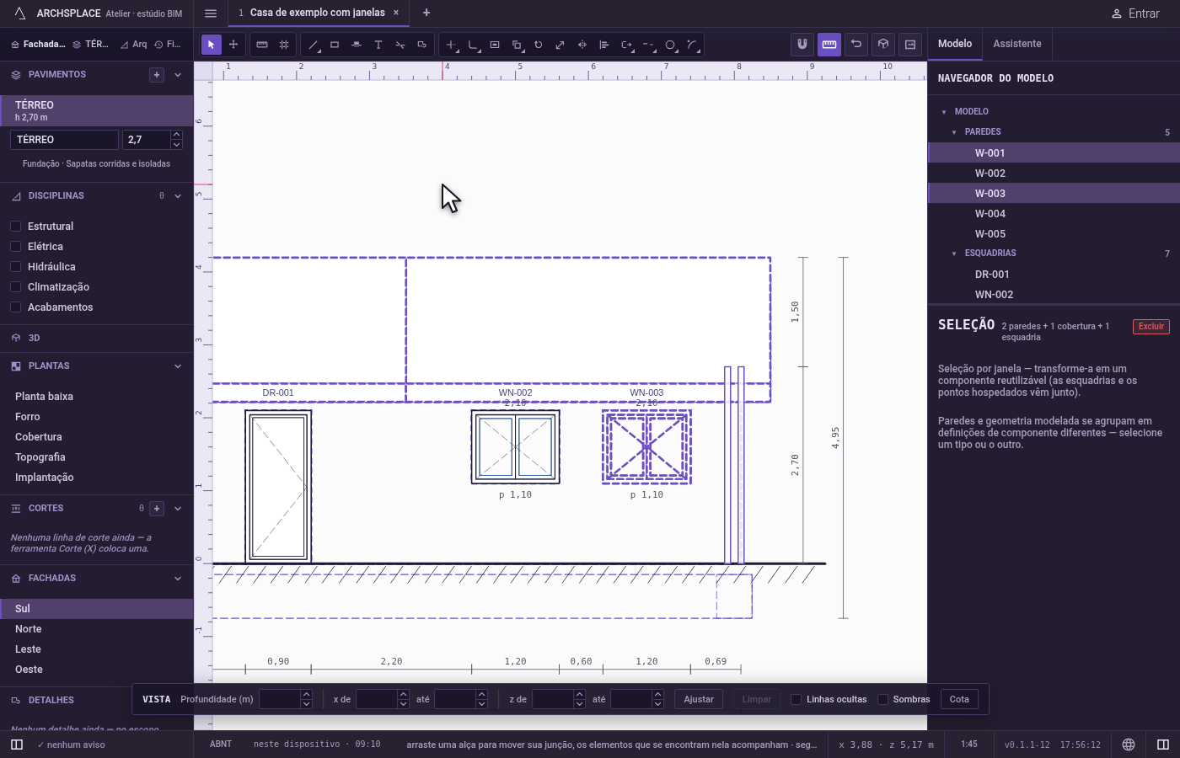Collapse the PAREDES tree group
The width and height of the screenshot is (1180, 758).
coord(954,132)
